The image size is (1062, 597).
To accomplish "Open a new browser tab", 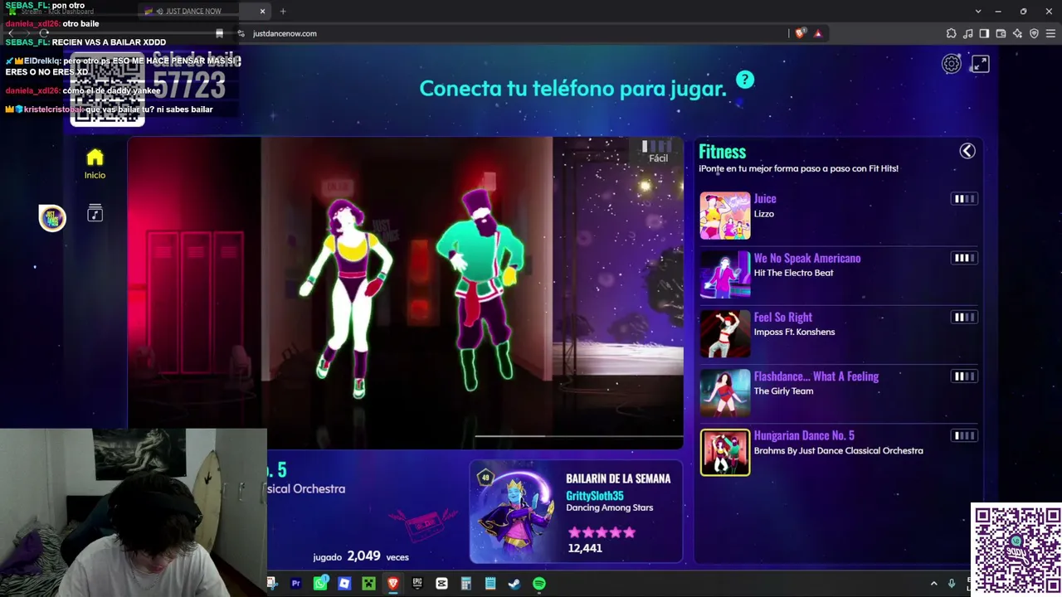I will [283, 12].
